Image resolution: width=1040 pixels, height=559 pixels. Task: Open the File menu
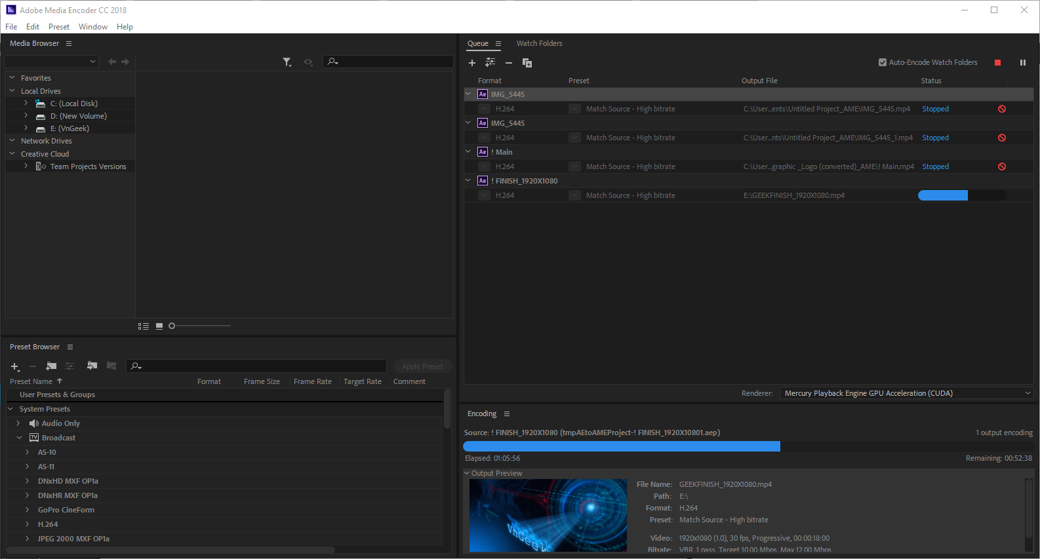[11, 27]
